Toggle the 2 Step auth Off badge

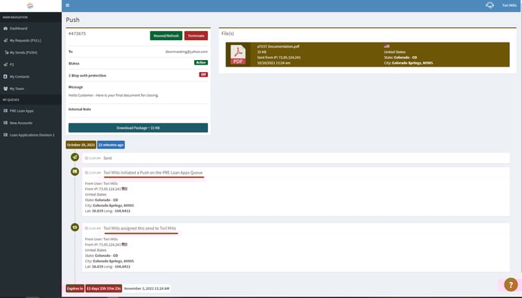coord(203,74)
